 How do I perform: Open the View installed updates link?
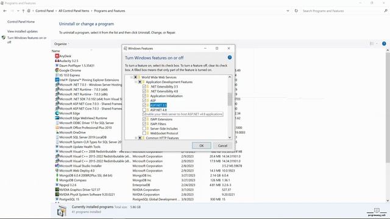[23, 31]
